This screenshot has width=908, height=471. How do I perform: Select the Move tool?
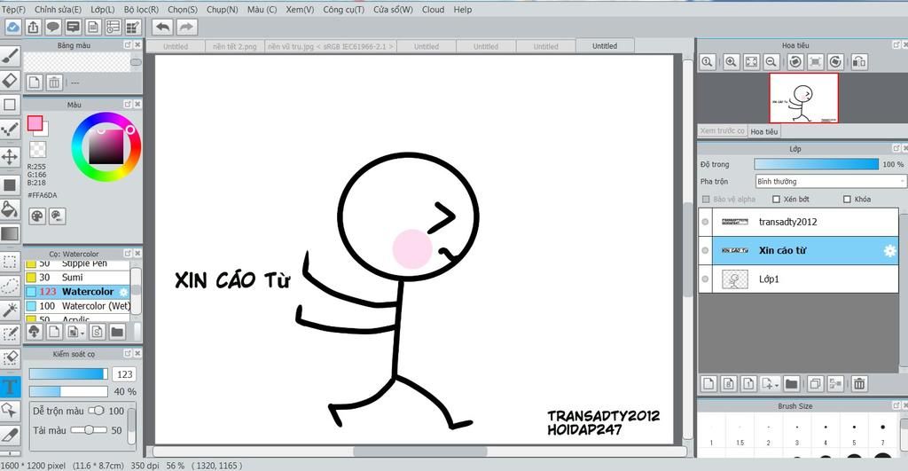point(10,156)
